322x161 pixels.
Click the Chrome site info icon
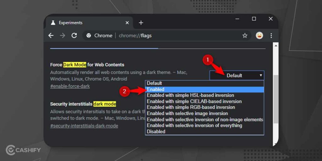[89, 36]
